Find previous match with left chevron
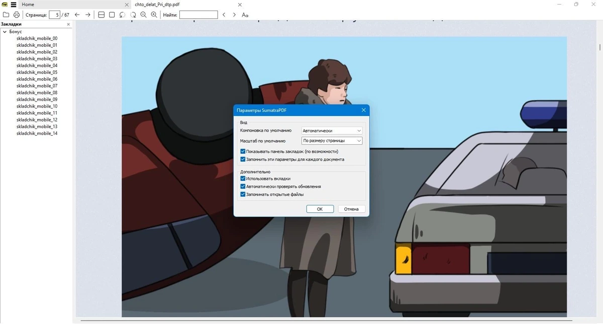Screen dimensions: 603x324 224,15
